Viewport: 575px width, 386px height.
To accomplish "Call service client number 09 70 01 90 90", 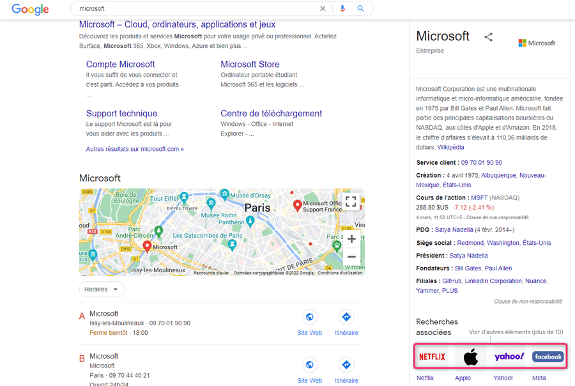I will [482, 162].
